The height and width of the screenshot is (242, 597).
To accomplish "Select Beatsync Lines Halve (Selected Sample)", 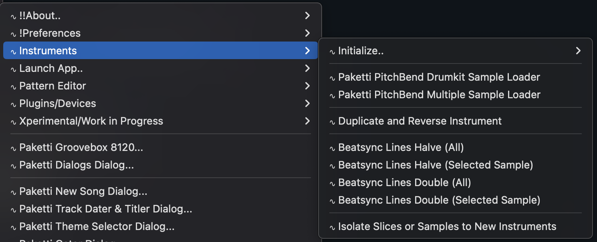I will pos(436,165).
